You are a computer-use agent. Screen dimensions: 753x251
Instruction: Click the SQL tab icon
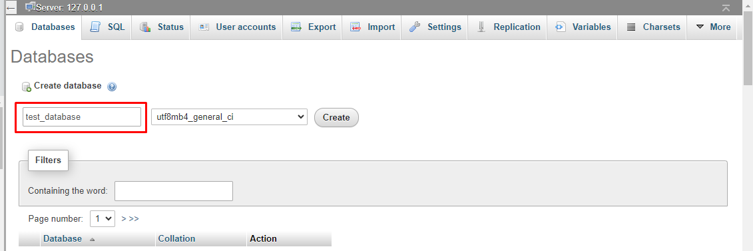click(x=96, y=27)
